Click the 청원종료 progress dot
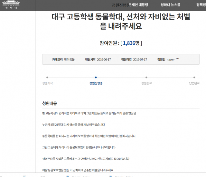The image size is (206, 177). 146,78
